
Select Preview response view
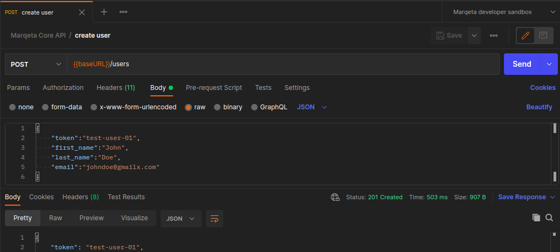pos(92,218)
